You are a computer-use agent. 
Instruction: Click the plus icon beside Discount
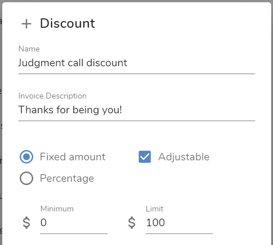click(x=26, y=24)
